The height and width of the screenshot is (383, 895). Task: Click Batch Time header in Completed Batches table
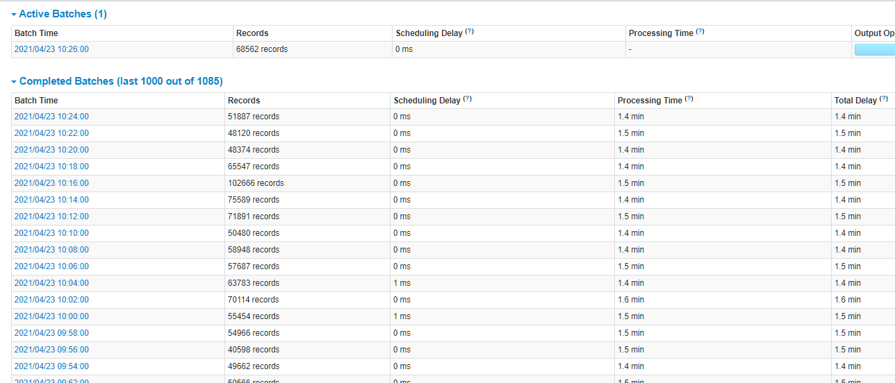36,101
